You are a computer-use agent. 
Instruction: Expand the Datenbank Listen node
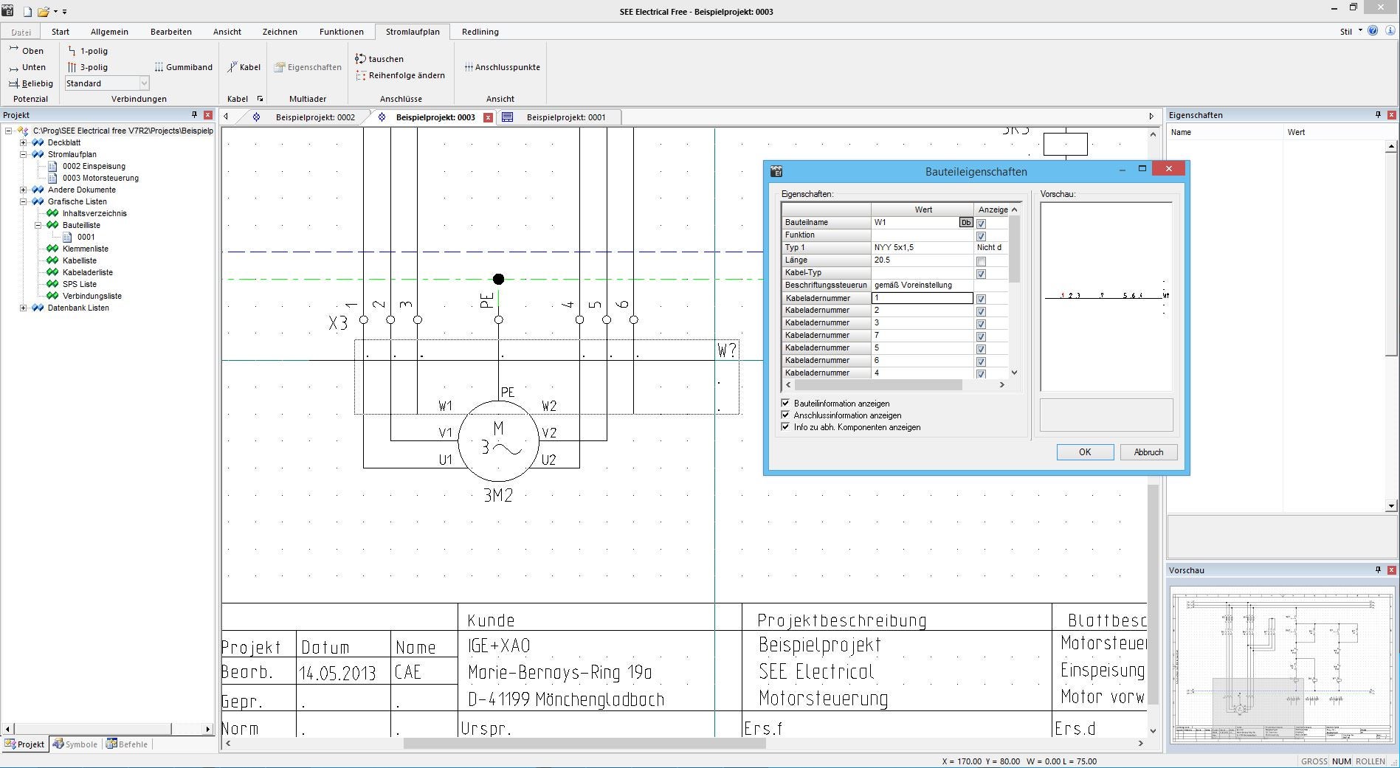click(x=23, y=308)
